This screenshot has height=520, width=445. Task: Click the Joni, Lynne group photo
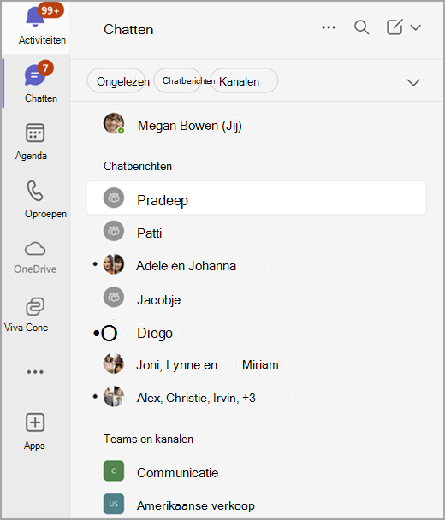114,363
